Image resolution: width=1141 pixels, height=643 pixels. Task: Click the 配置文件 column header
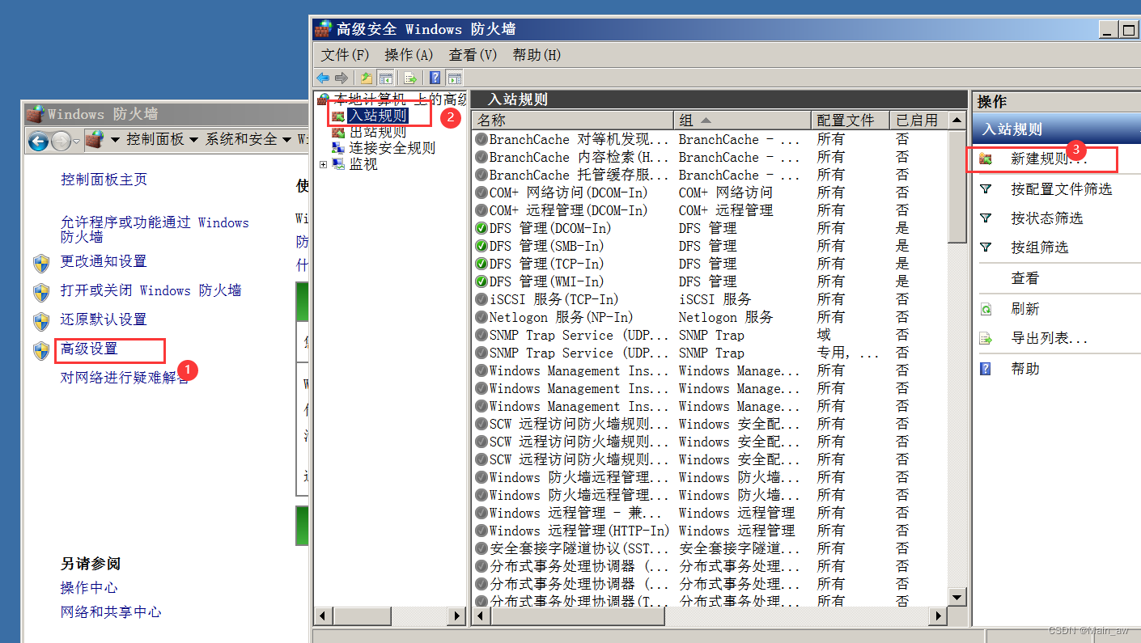(850, 121)
